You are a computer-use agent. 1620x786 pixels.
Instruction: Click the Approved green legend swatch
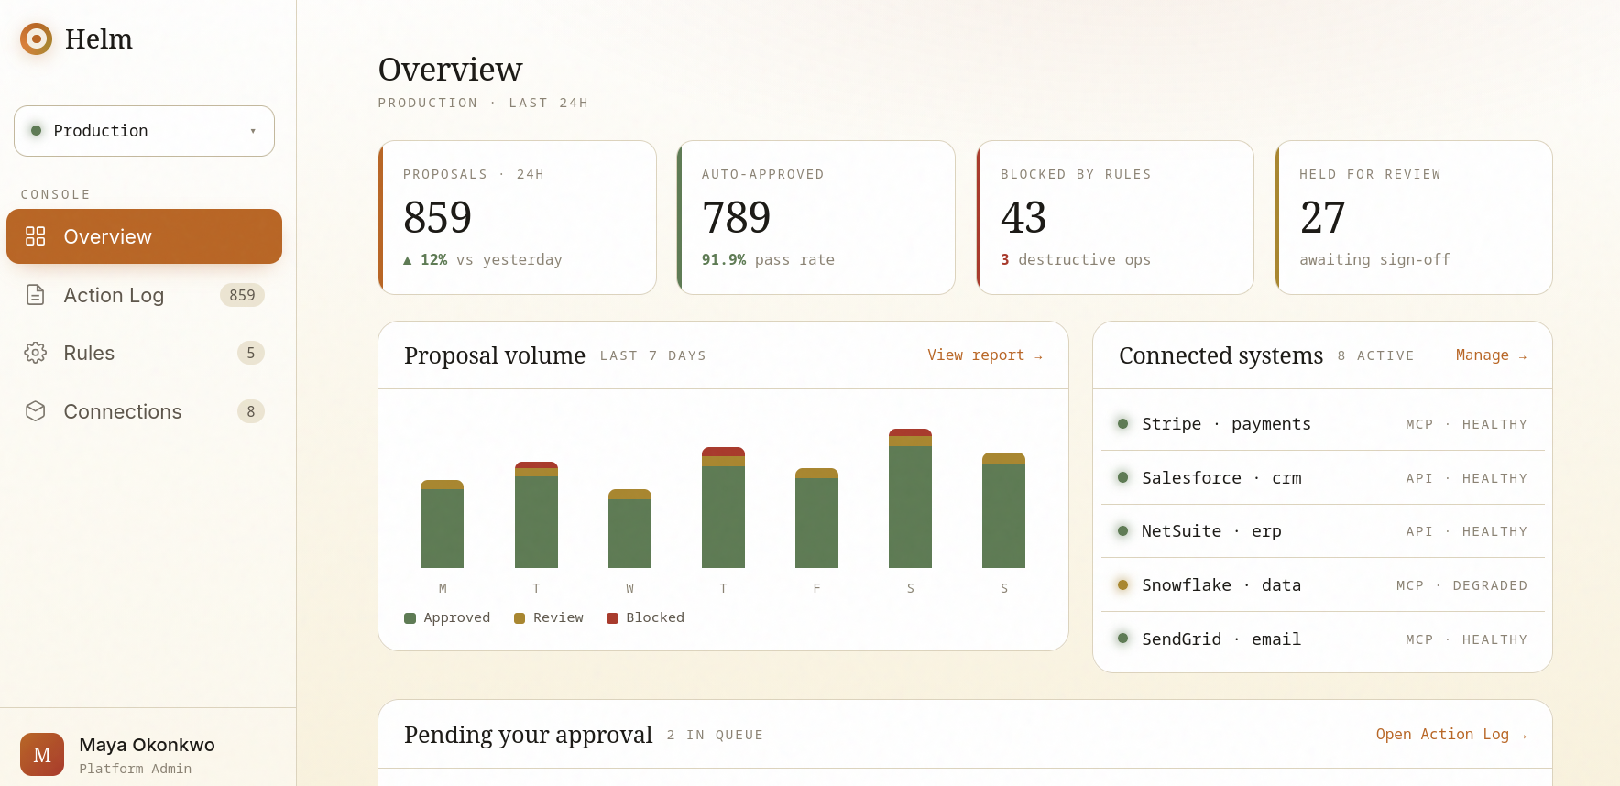410,618
